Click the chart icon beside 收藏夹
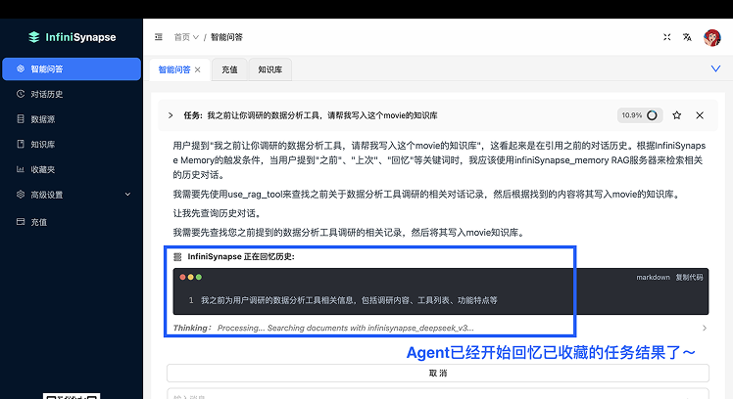This screenshot has height=399, width=733. click(21, 169)
